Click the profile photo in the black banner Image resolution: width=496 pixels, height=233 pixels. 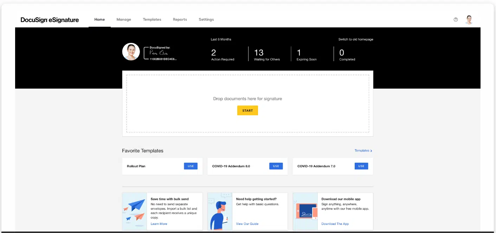click(131, 52)
